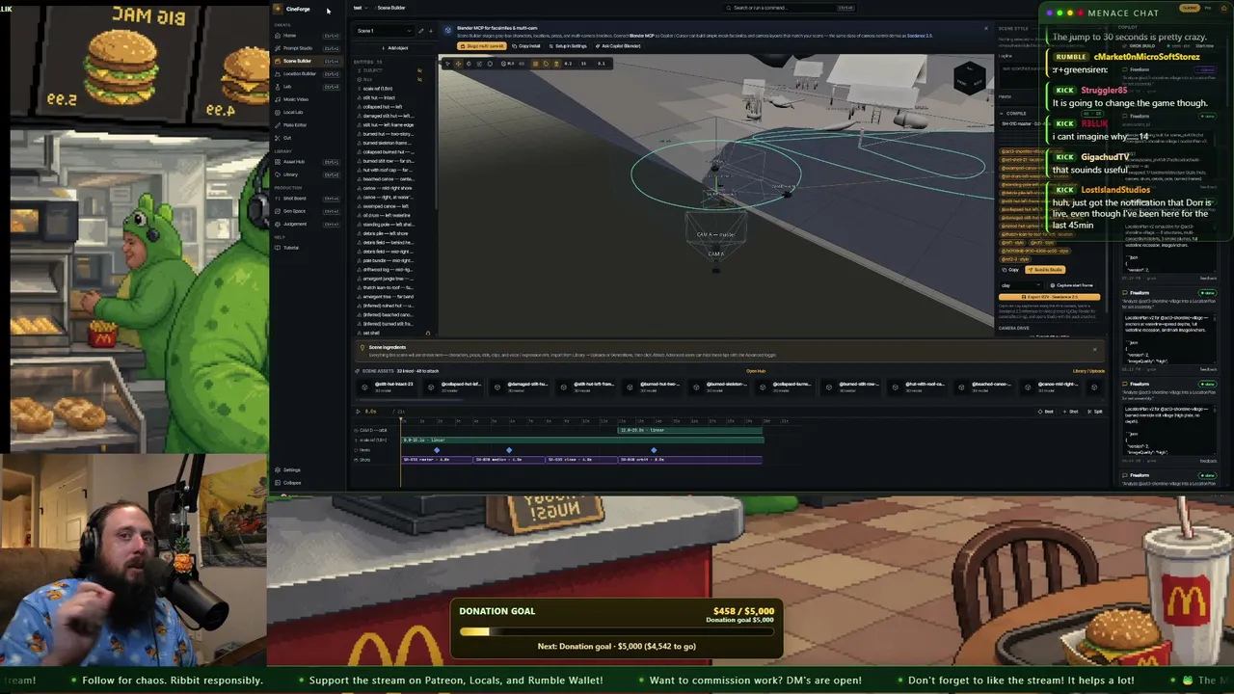Click the Shot Board sidebar icon
The height and width of the screenshot is (694, 1234).
278,199
